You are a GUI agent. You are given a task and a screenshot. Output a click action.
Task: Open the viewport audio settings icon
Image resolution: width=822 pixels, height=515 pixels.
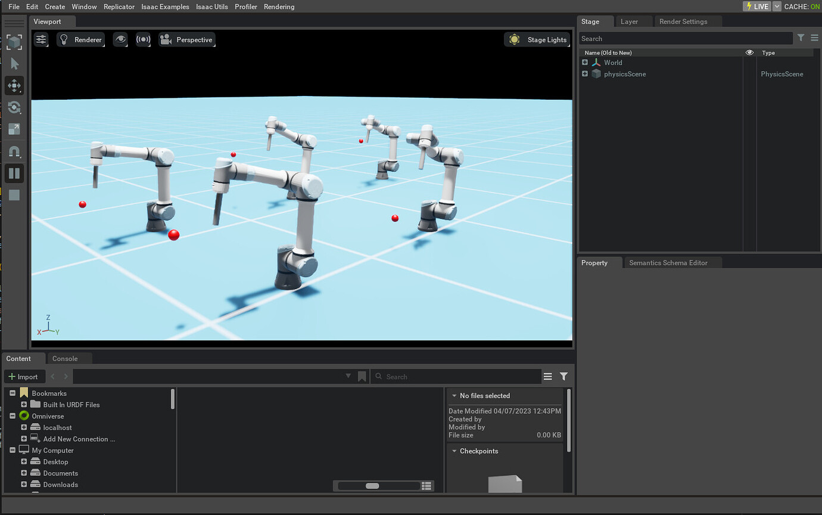(x=143, y=39)
